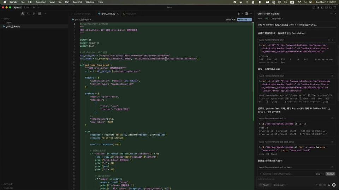Open the Source Control view icon
The image size is (339, 190).
34,14
